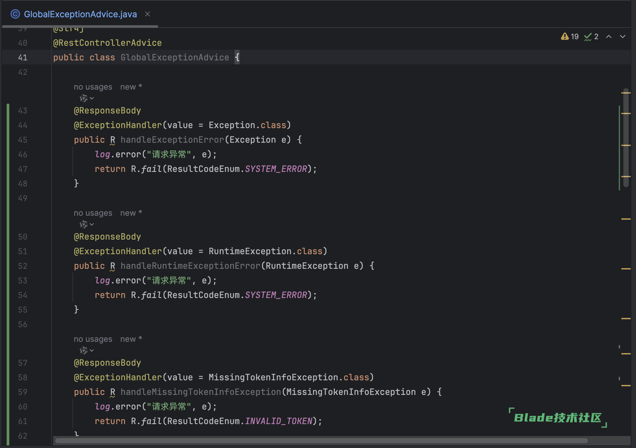The height and width of the screenshot is (448, 636).
Task: Click log.error call on line 60
Action: click(x=118, y=407)
